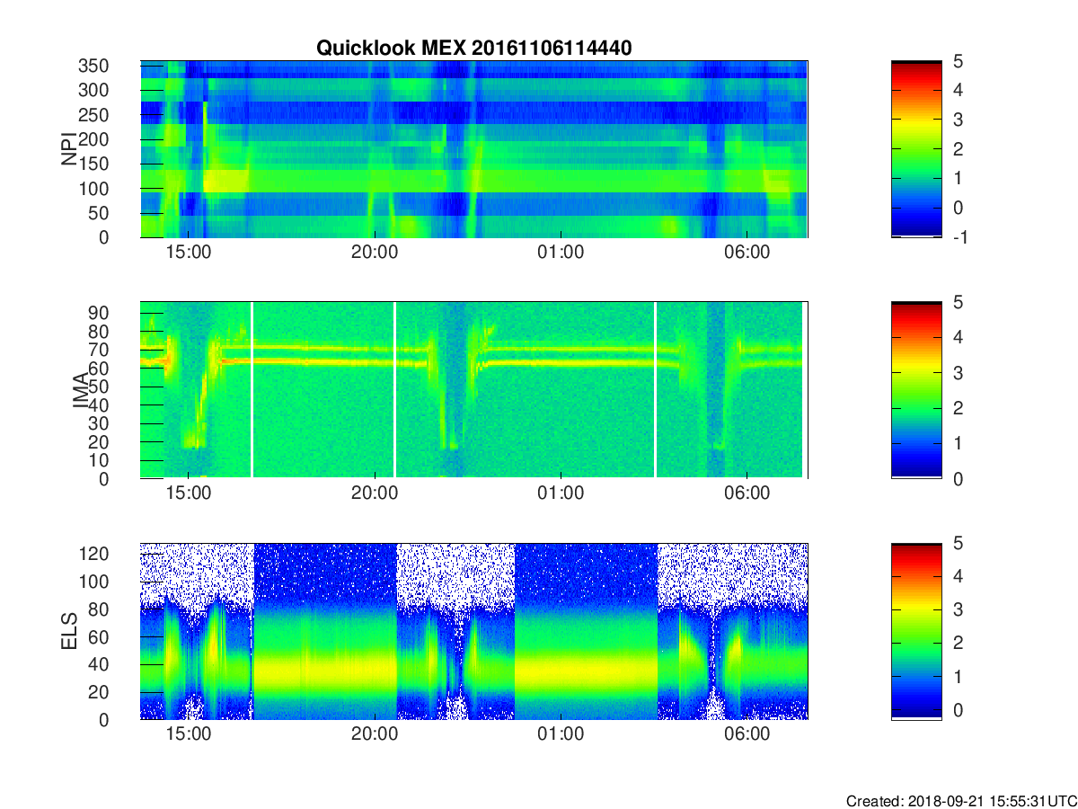Image resolution: width=1078 pixels, height=809 pixels.
Task: Click the value 3 on IMA colorbar
Action: 957,372
